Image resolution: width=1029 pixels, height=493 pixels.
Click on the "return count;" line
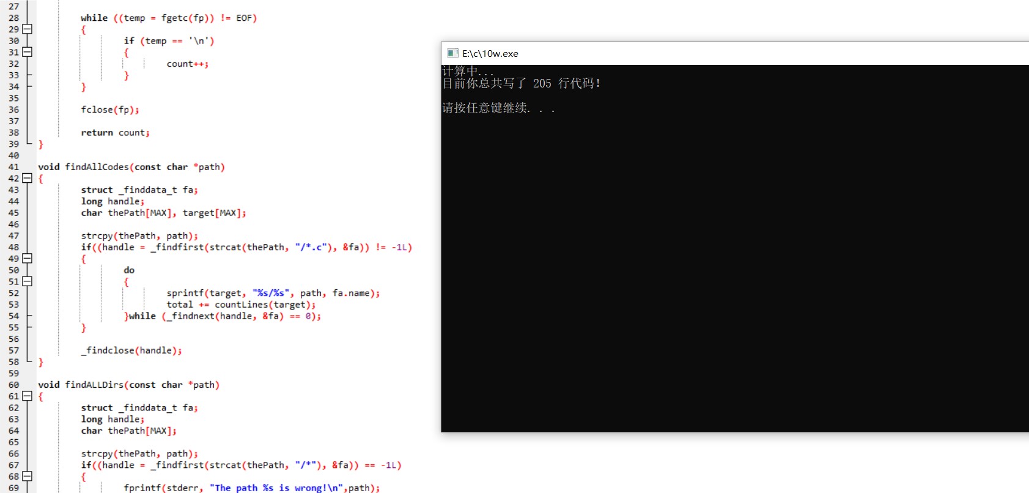point(116,133)
